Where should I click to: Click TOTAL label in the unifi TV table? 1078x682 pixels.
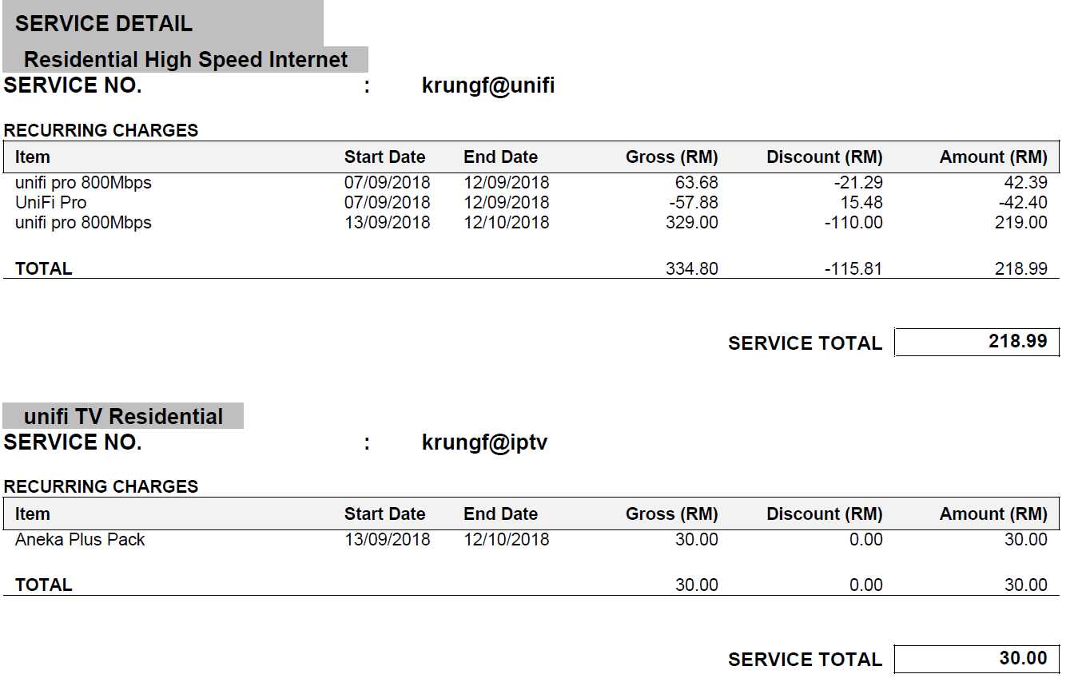point(44,585)
